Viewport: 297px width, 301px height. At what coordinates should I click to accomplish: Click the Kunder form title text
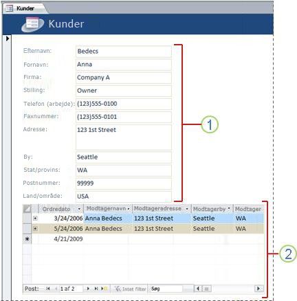click(66, 24)
